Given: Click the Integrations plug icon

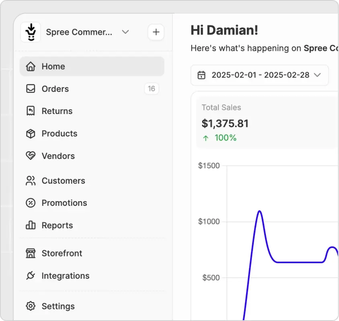Looking at the screenshot, I should point(31,276).
